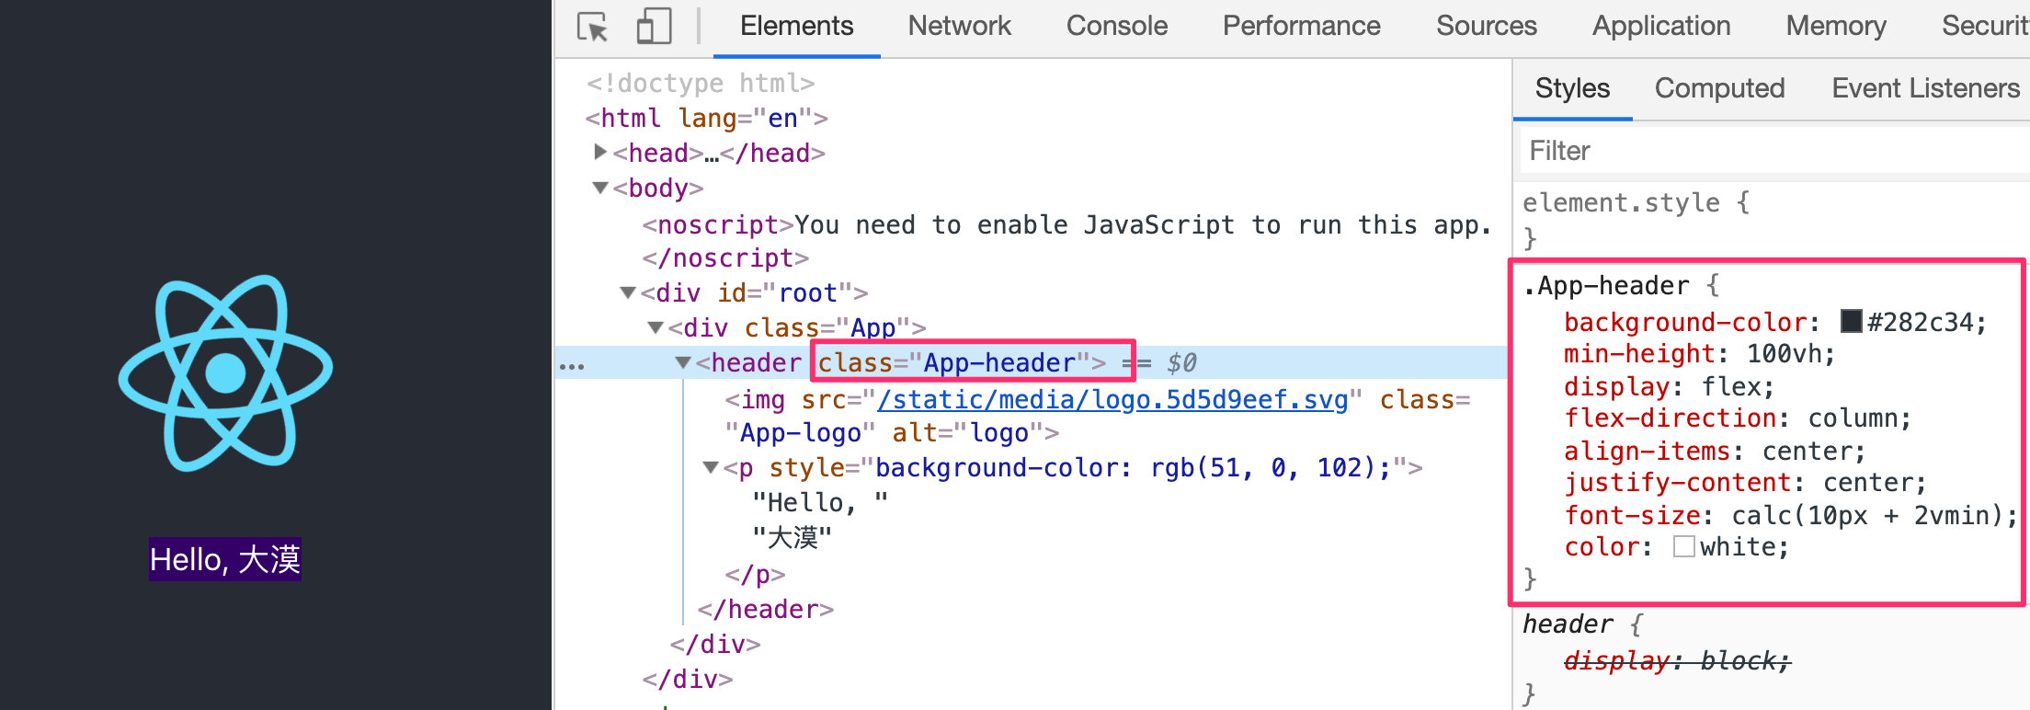
Task: Edit the align-items value center
Action: [1806, 451]
